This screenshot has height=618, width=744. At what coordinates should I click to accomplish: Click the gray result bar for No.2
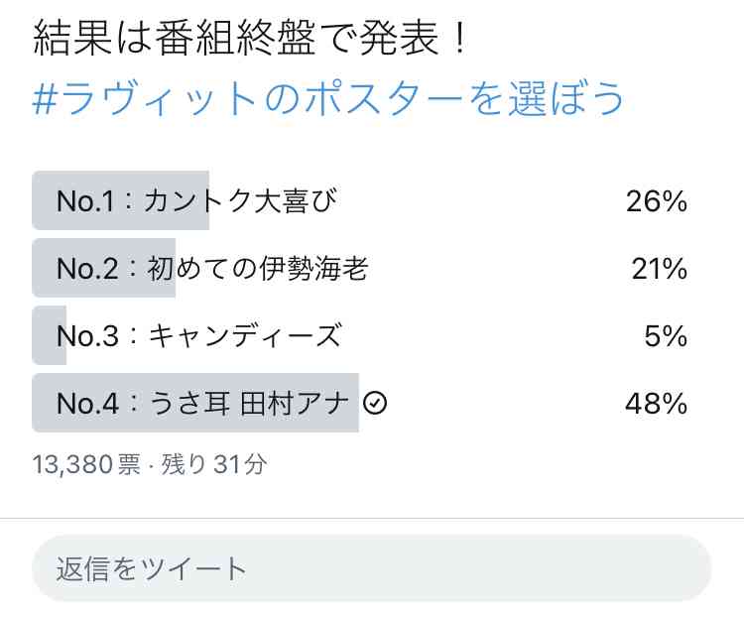104,268
